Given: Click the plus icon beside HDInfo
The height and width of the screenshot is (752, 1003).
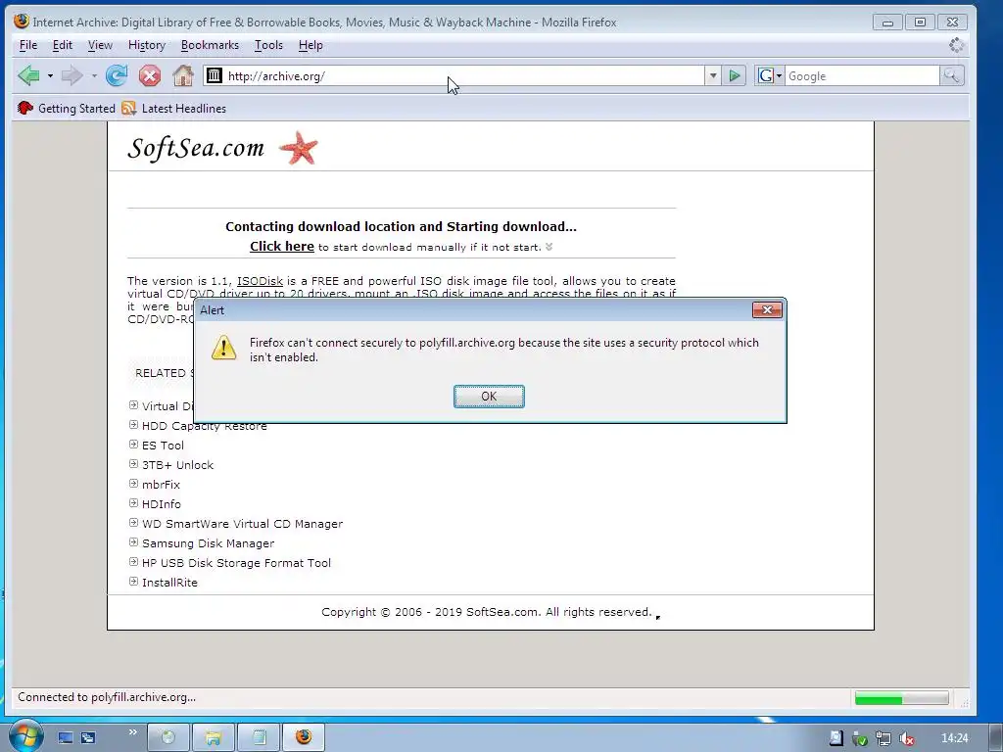Looking at the screenshot, I should coord(133,502).
